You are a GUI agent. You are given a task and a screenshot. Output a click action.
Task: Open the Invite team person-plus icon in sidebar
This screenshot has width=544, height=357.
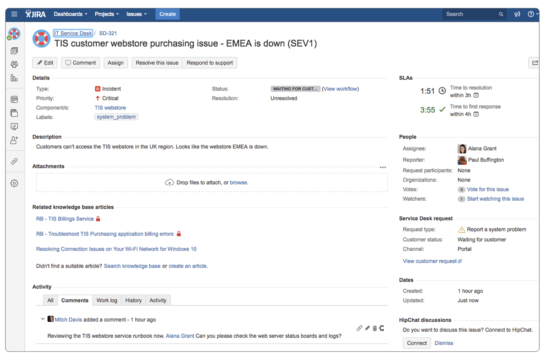tap(14, 140)
